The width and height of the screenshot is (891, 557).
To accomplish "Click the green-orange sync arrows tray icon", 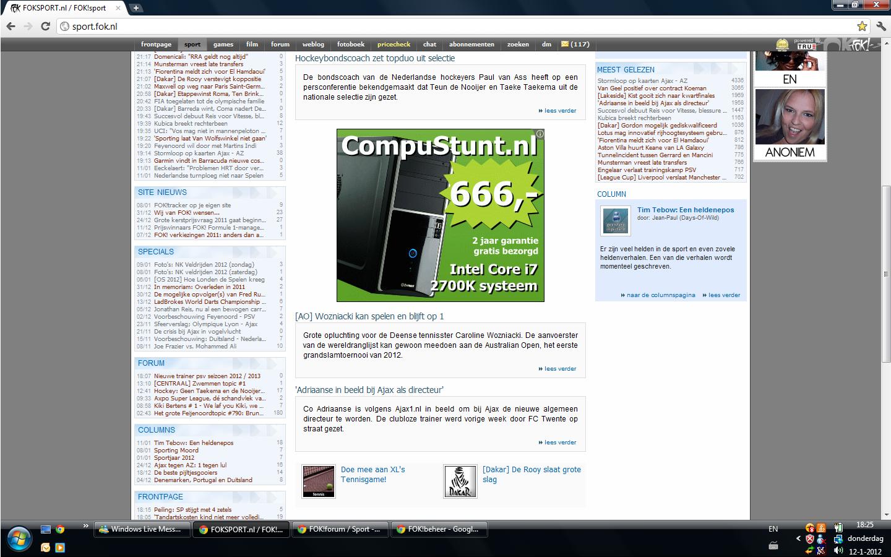I will (810, 550).
